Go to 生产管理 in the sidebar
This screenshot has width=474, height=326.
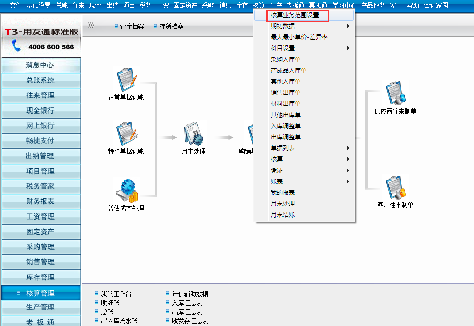(41, 307)
